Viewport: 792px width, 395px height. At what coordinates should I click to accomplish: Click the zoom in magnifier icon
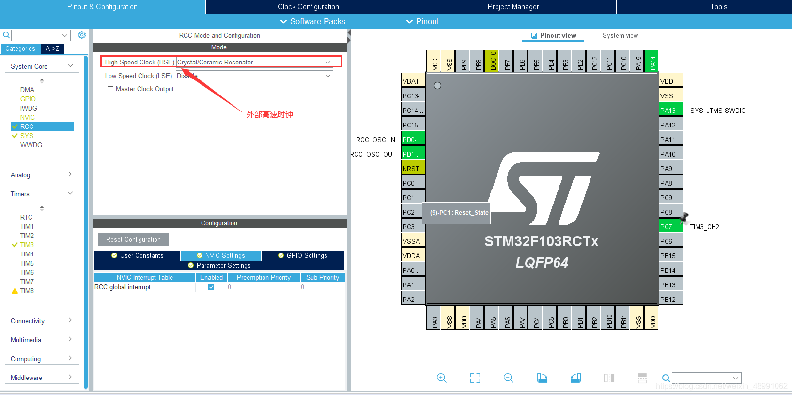441,378
